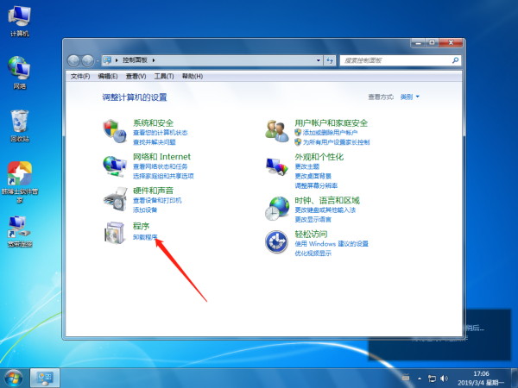Go forward with the forward arrow button
Screen dimensions: 518x388
point(87,60)
